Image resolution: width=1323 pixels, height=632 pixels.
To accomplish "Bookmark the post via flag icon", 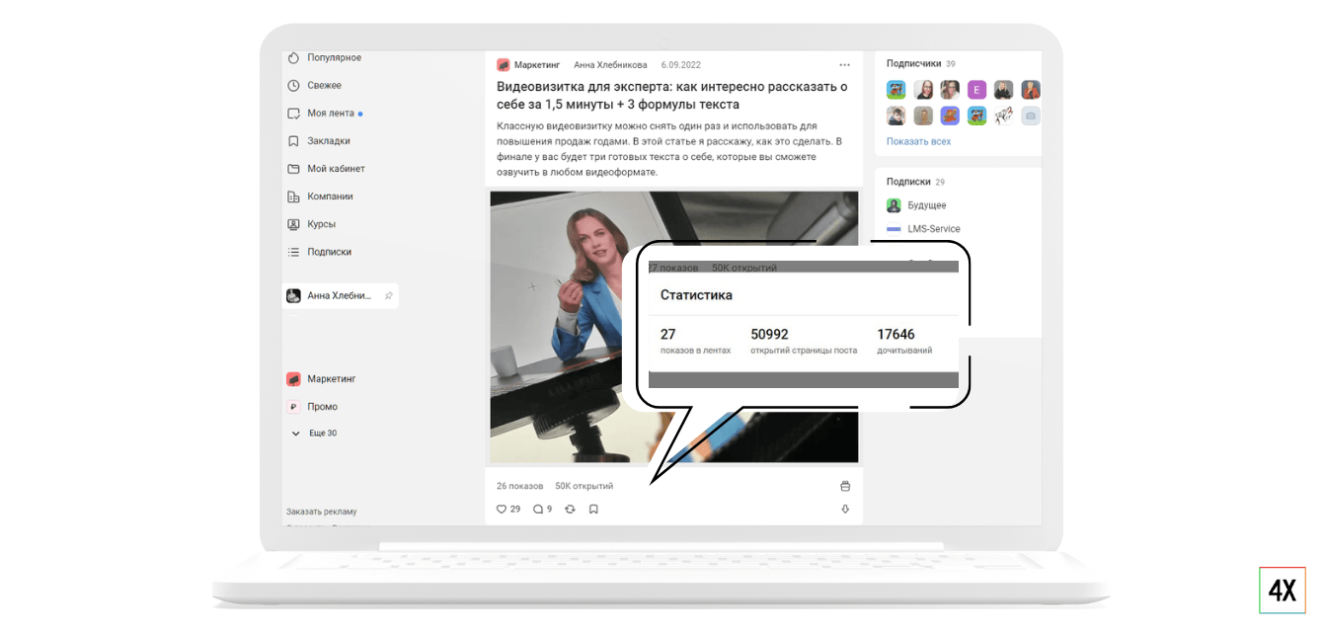I will point(593,510).
